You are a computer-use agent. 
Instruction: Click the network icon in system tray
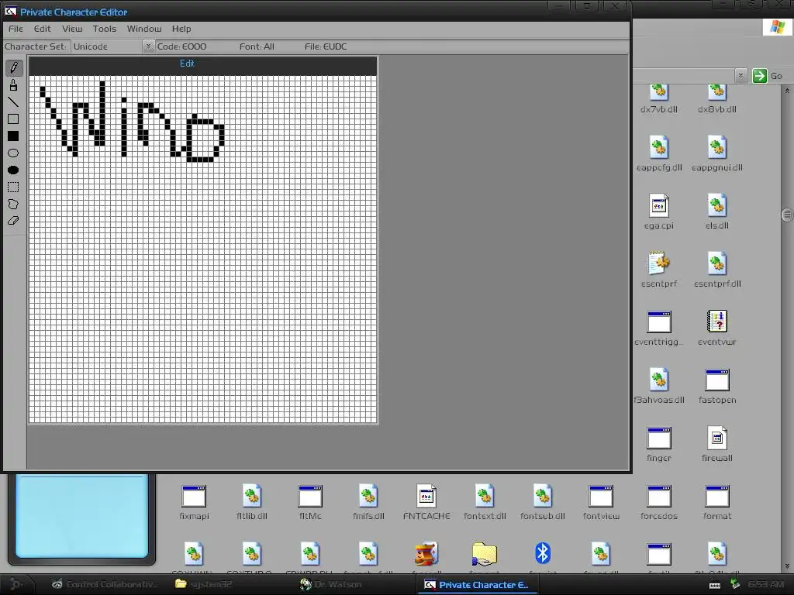pos(735,584)
